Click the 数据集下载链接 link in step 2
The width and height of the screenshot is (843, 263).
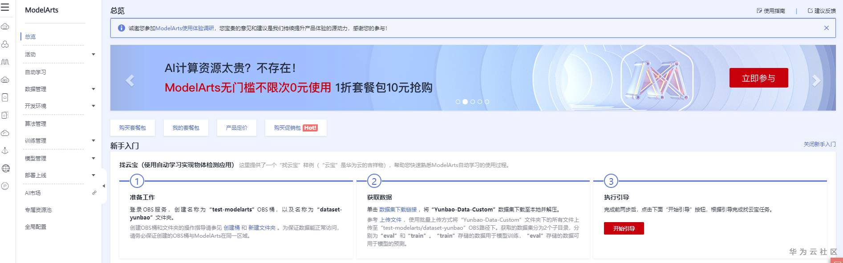click(x=398, y=210)
